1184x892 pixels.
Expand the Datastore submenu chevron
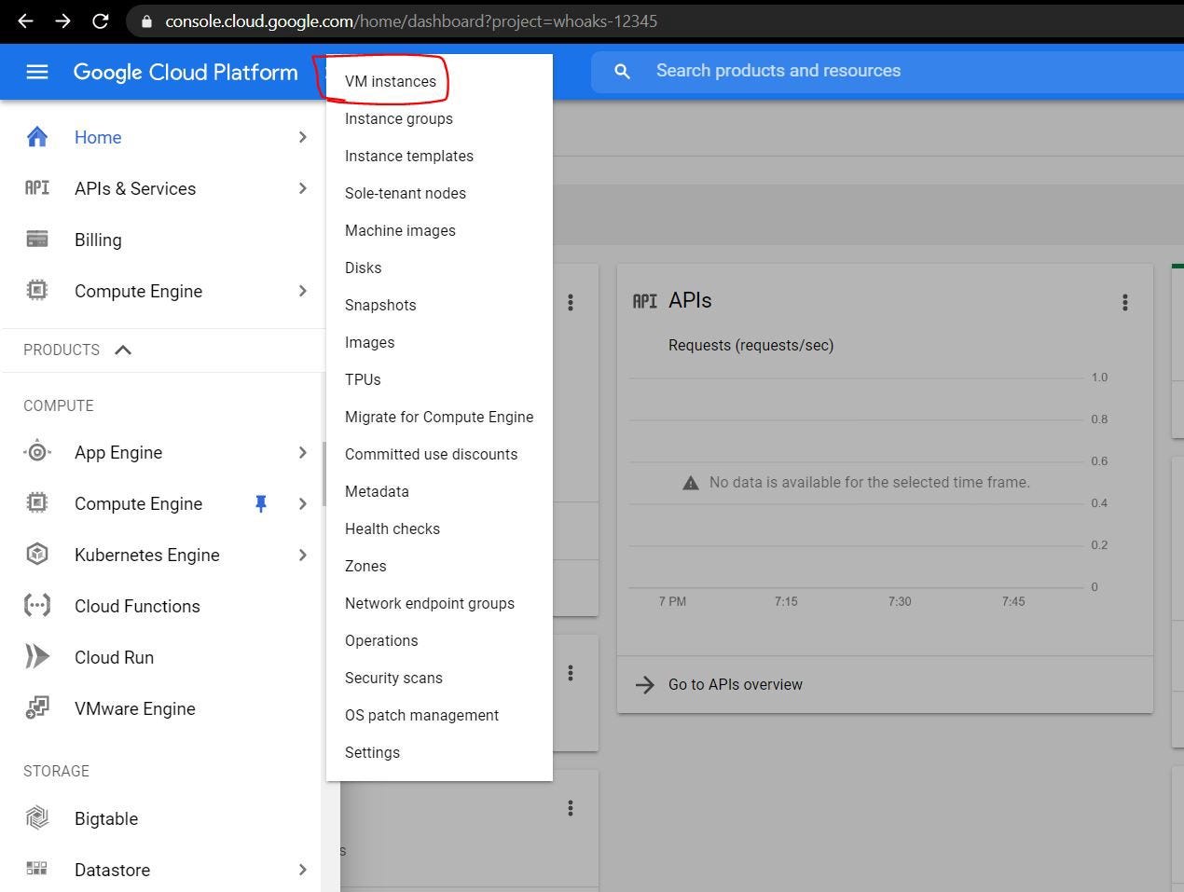point(302,870)
